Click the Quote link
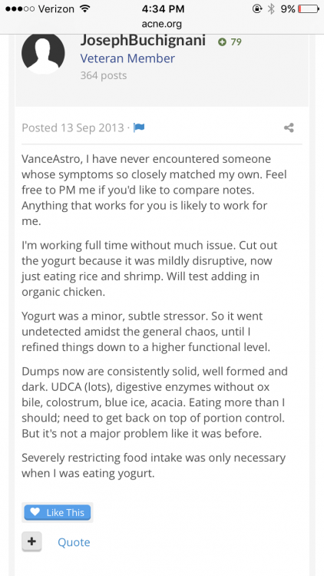 point(74,542)
